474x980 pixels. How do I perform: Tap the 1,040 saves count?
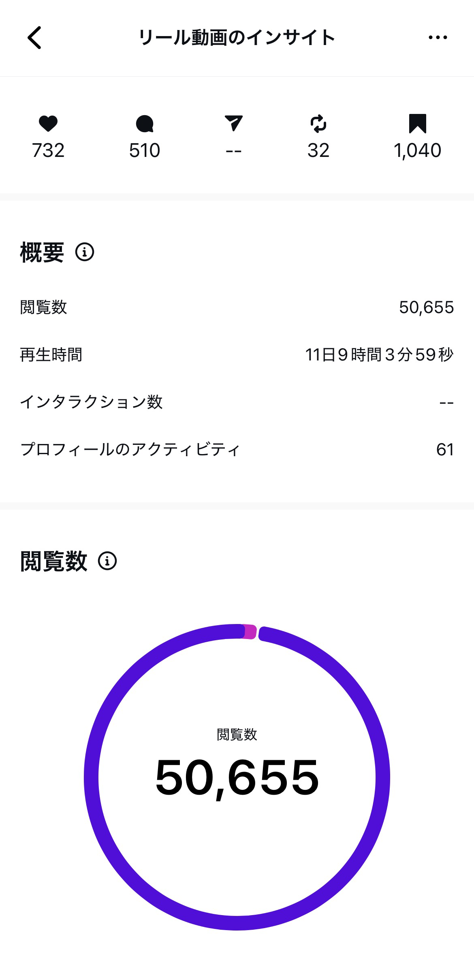point(417,150)
